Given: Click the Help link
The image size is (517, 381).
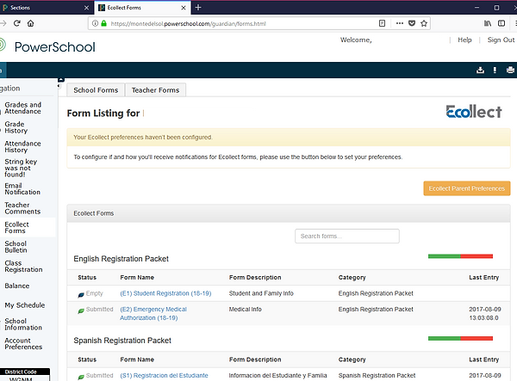Looking at the screenshot, I should click(464, 40).
